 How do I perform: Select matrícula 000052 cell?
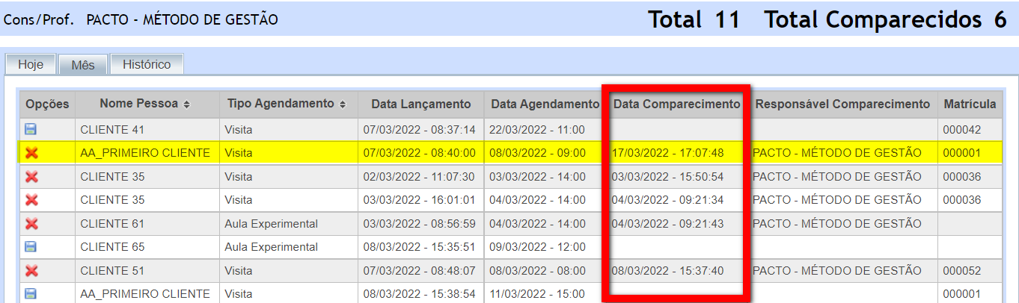[x=961, y=271]
